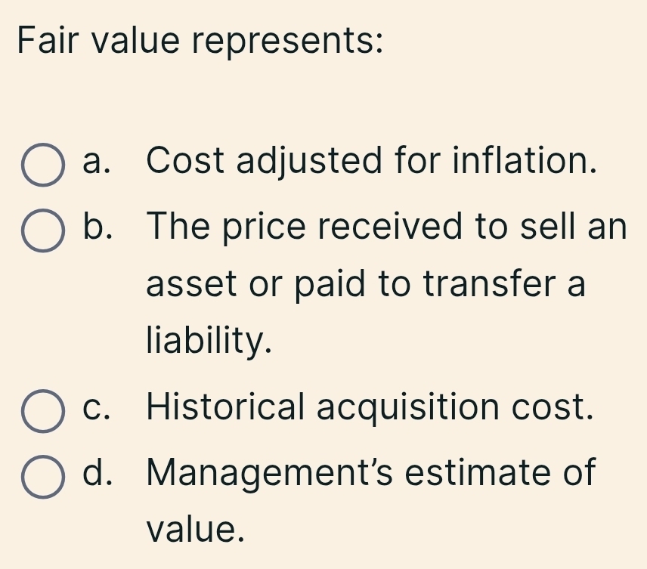647x569 pixels.
Task: Pick the radio button for option d
Action: pyautogui.click(x=42, y=476)
